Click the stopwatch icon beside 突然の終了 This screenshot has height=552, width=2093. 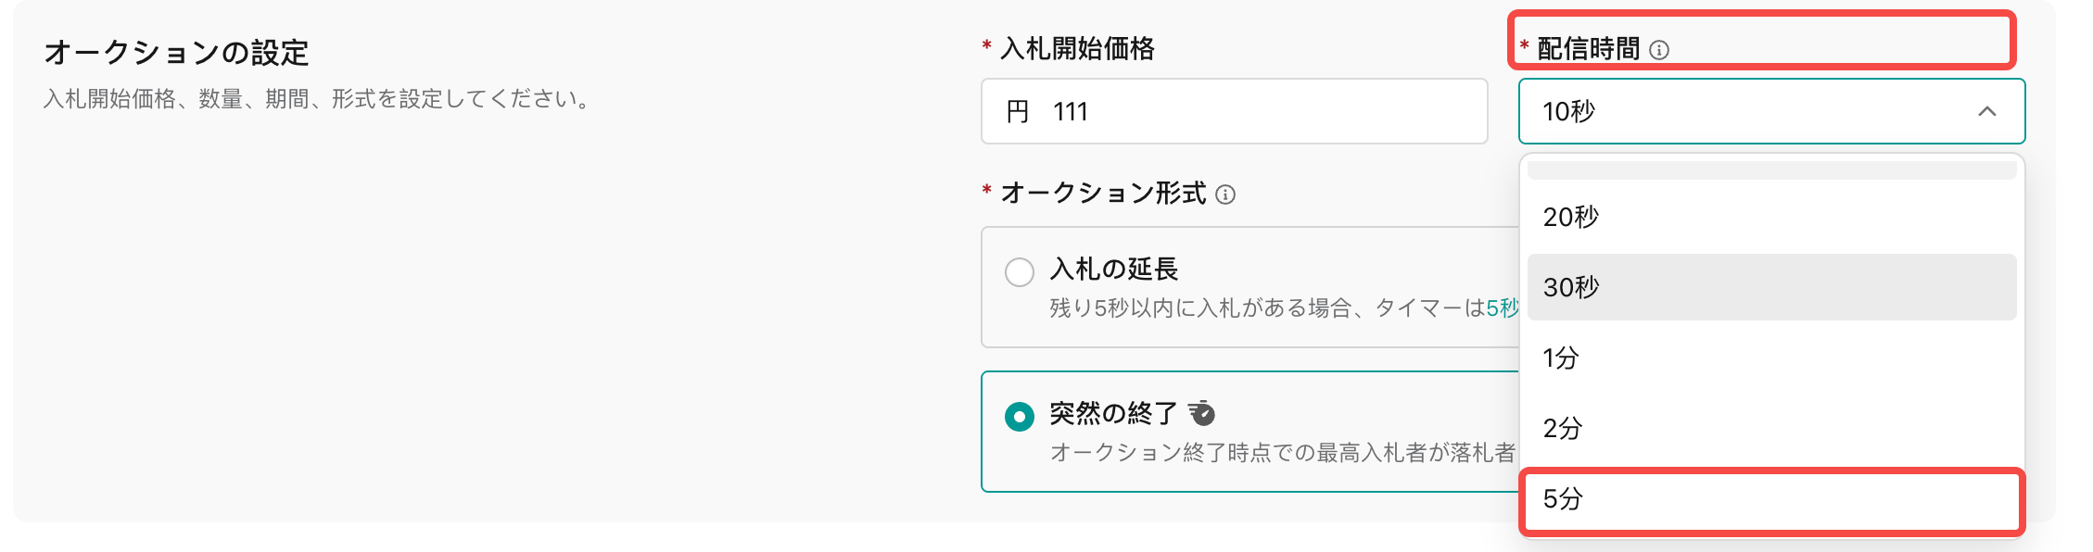(x=1202, y=412)
